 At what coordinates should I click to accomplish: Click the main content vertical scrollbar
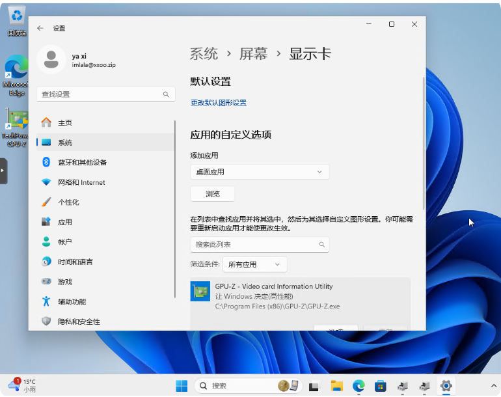click(424, 143)
